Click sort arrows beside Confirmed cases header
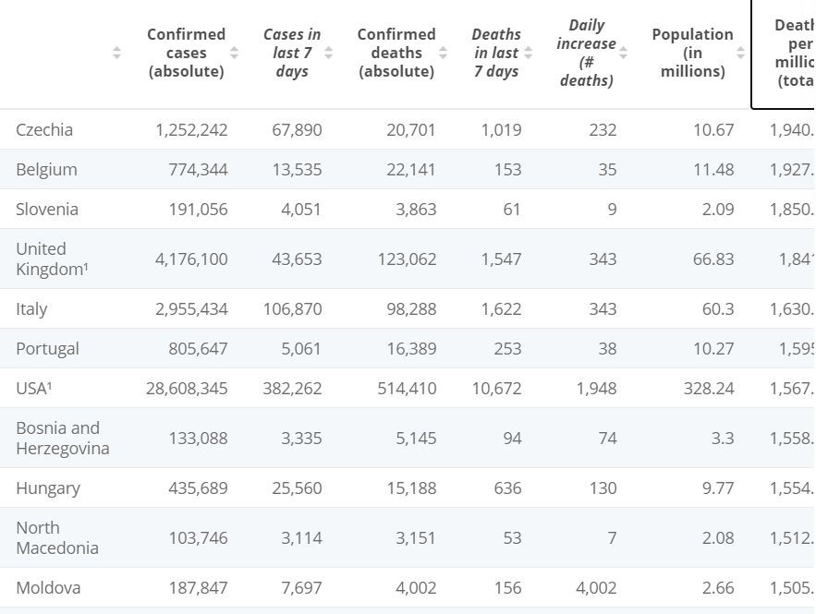816x614 pixels. pyautogui.click(x=234, y=54)
